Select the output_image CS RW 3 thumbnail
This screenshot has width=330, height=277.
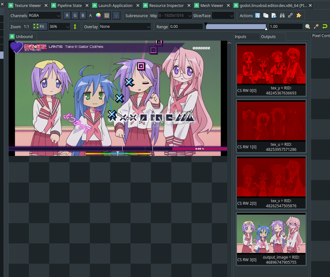coord(271,239)
